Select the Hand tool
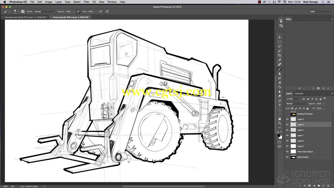Screen dimensions: 334x188 click(x=279, y=119)
